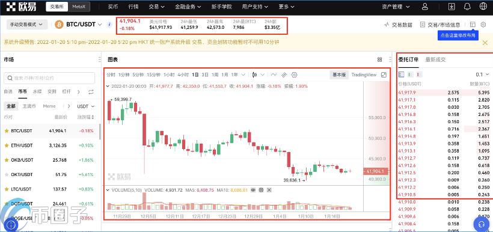
Task: Select the 杠杆 market tab
Action: pos(66,92)
